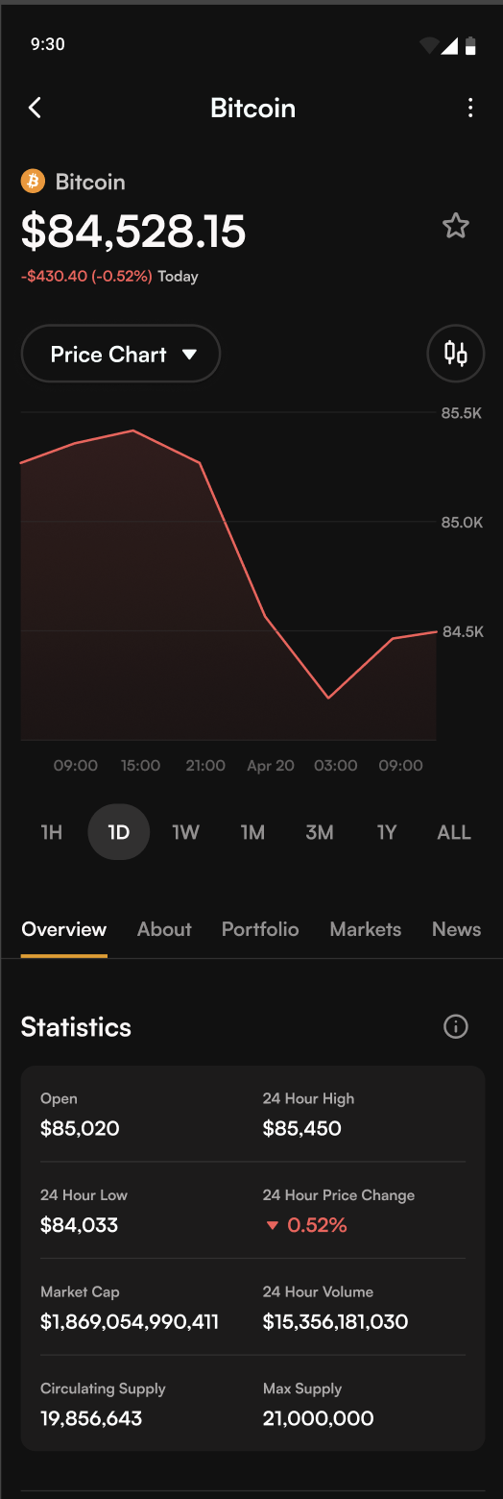Favorite Bitcoin with the star icon
The height and width of the screenshot is (1499, 503).
(x=455, y=226)
